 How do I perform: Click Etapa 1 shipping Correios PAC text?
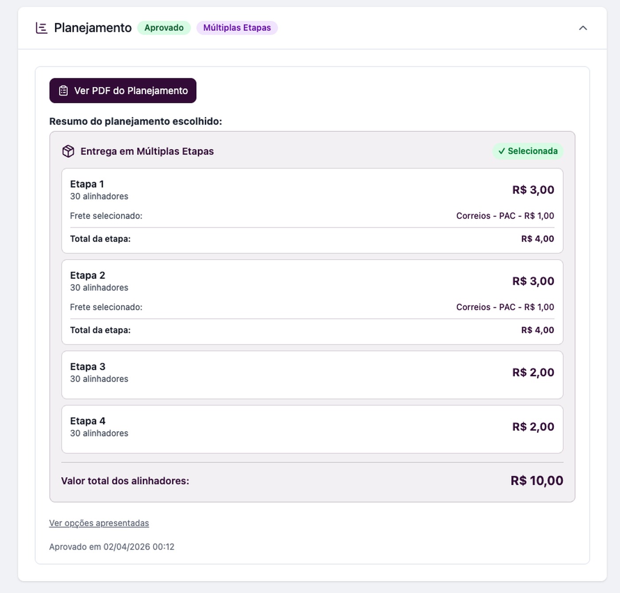tap(505, 216)
